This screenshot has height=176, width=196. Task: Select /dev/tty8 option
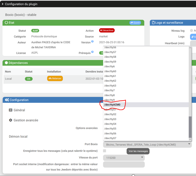pyautogui.click(x=146, y=95)
